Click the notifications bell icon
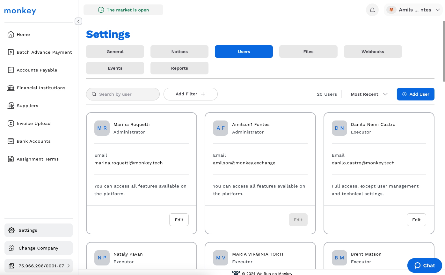 pyautogui.click(x=372, y=10)
